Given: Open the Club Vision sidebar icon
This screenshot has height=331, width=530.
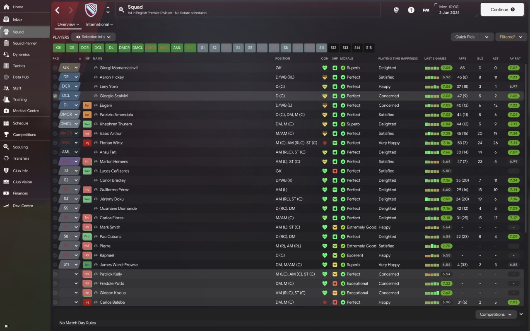Looking at the screenshot, I should tap(6, 182).
